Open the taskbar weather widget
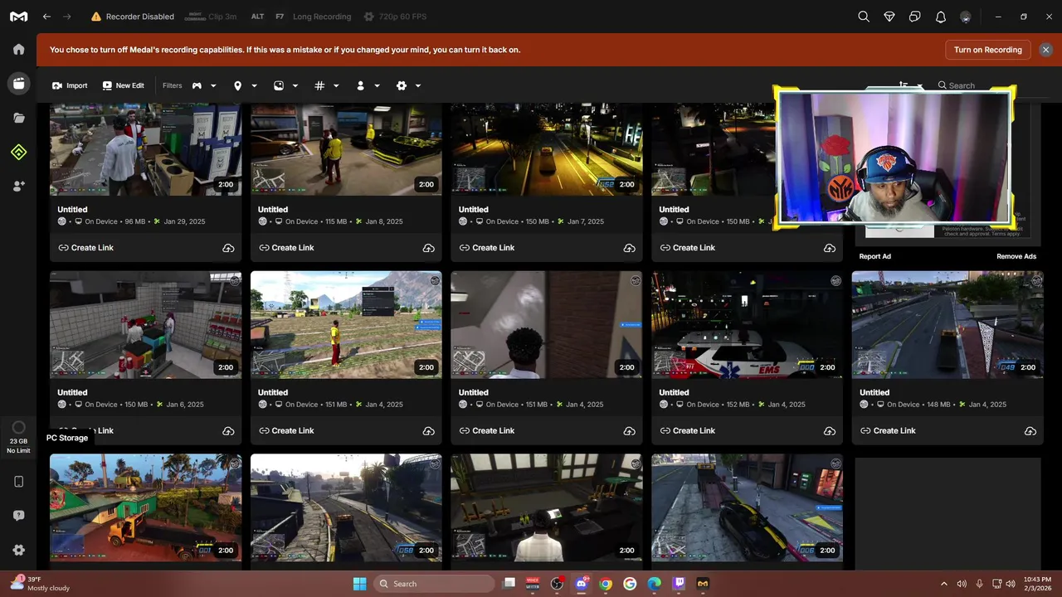The image size is (1062, 597). [x=40, y=584]
